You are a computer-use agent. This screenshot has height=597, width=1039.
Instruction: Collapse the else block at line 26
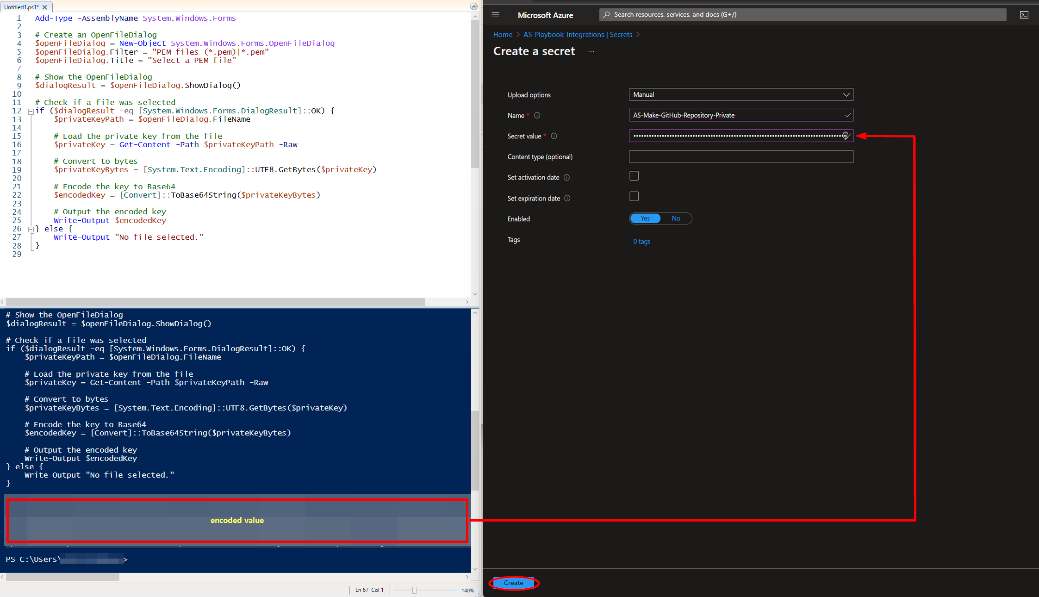(31, 229)
